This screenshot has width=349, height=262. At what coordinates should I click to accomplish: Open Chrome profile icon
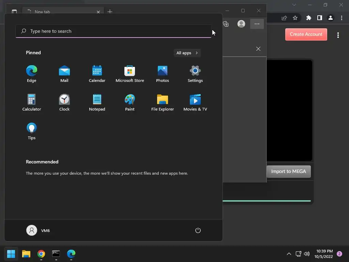[331, 18]
